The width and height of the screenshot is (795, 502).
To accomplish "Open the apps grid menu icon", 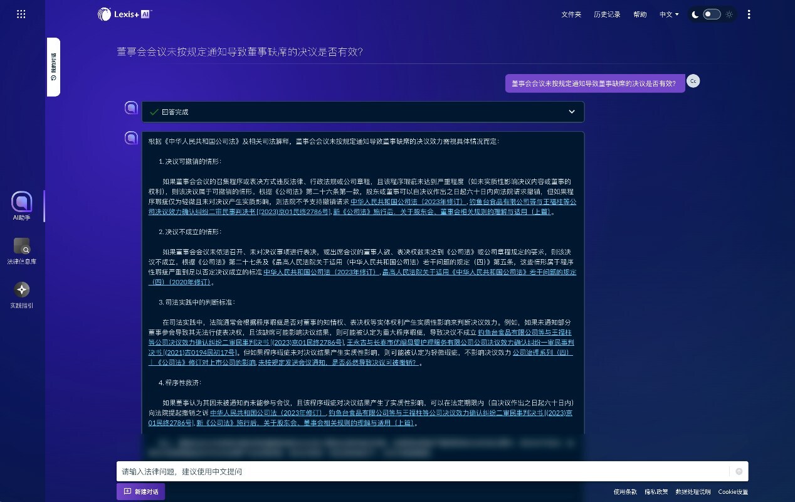I will click(x=21, y=14).
